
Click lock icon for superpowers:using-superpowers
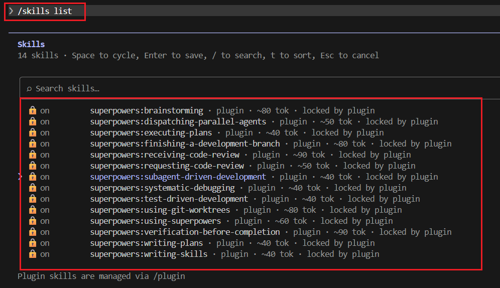tap(33, 221)
